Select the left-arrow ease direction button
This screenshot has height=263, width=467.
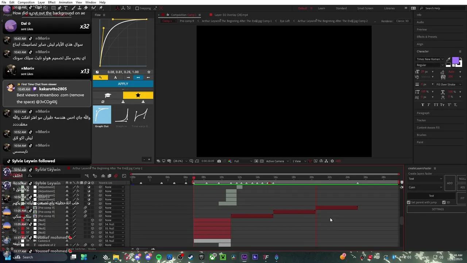tap(148, 77)
